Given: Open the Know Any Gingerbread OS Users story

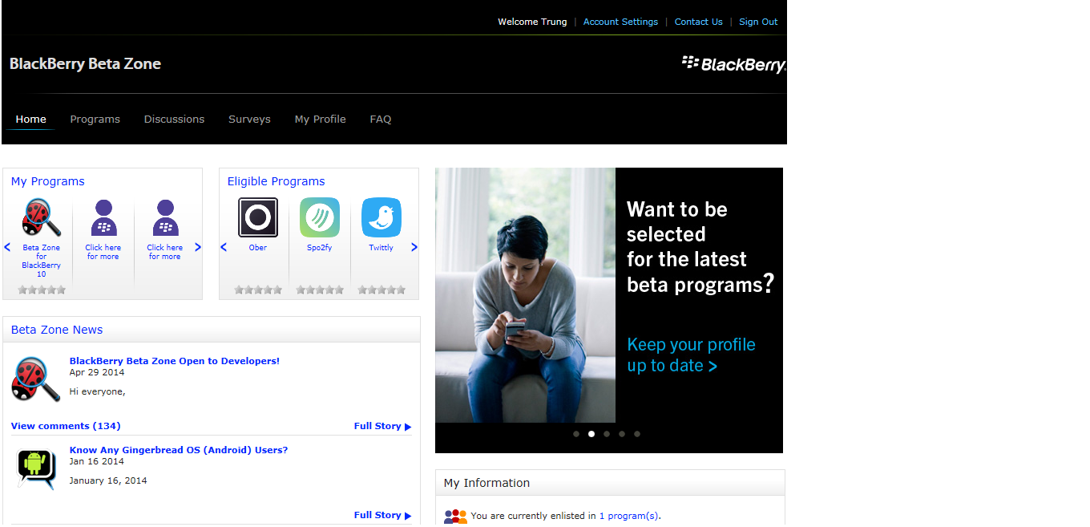Looking at the screenshot, I should pyautogui.click(x=179, y=450).
